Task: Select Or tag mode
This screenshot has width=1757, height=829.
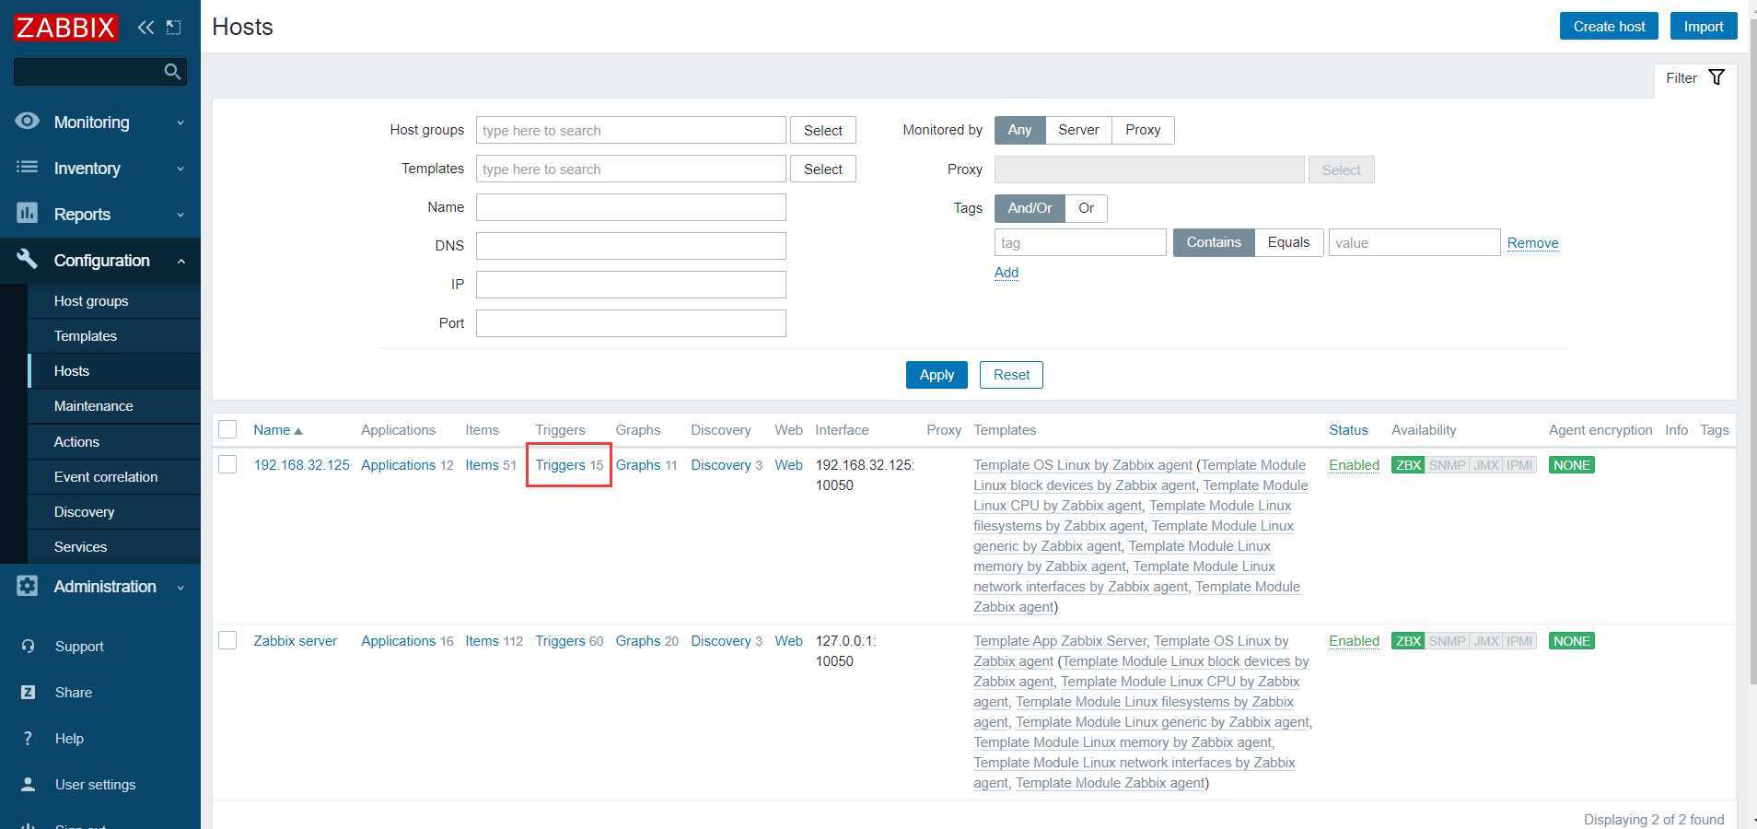Action: [x=1086, y=208]
